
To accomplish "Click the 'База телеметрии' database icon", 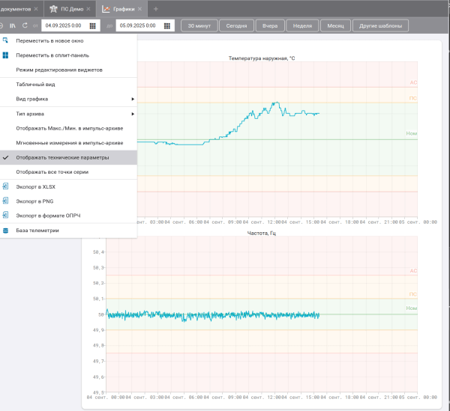I will pyautogui.click(x=5, y=231).
